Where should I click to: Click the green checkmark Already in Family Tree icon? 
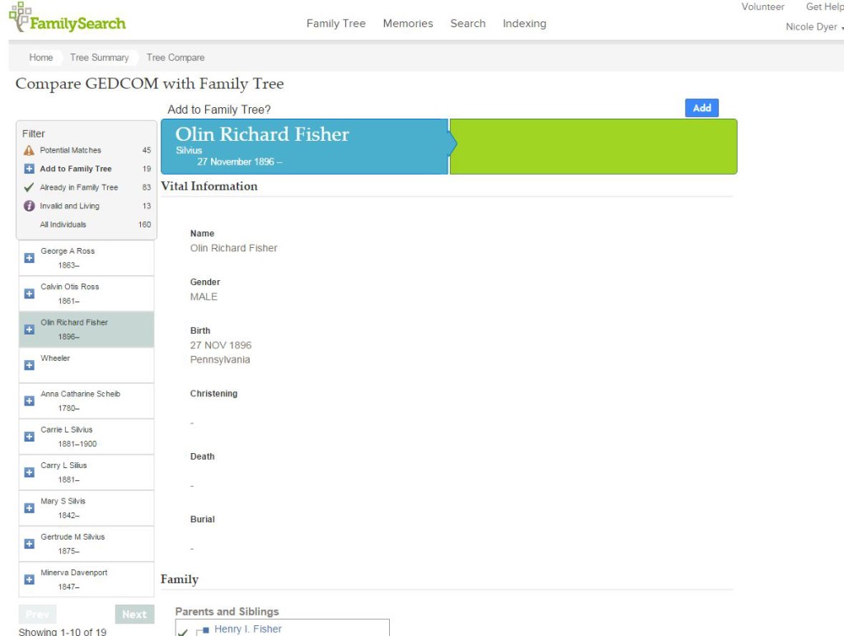pyautogui.click(x=29, y=187)
